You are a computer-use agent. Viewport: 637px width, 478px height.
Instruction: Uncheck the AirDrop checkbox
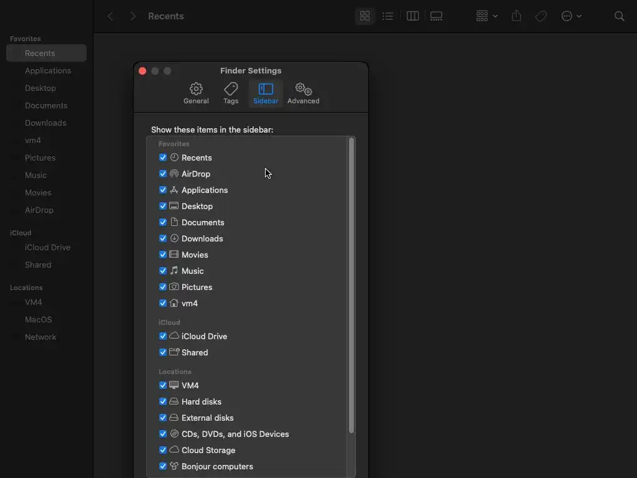pyautogui.click(x=163, y=174)
